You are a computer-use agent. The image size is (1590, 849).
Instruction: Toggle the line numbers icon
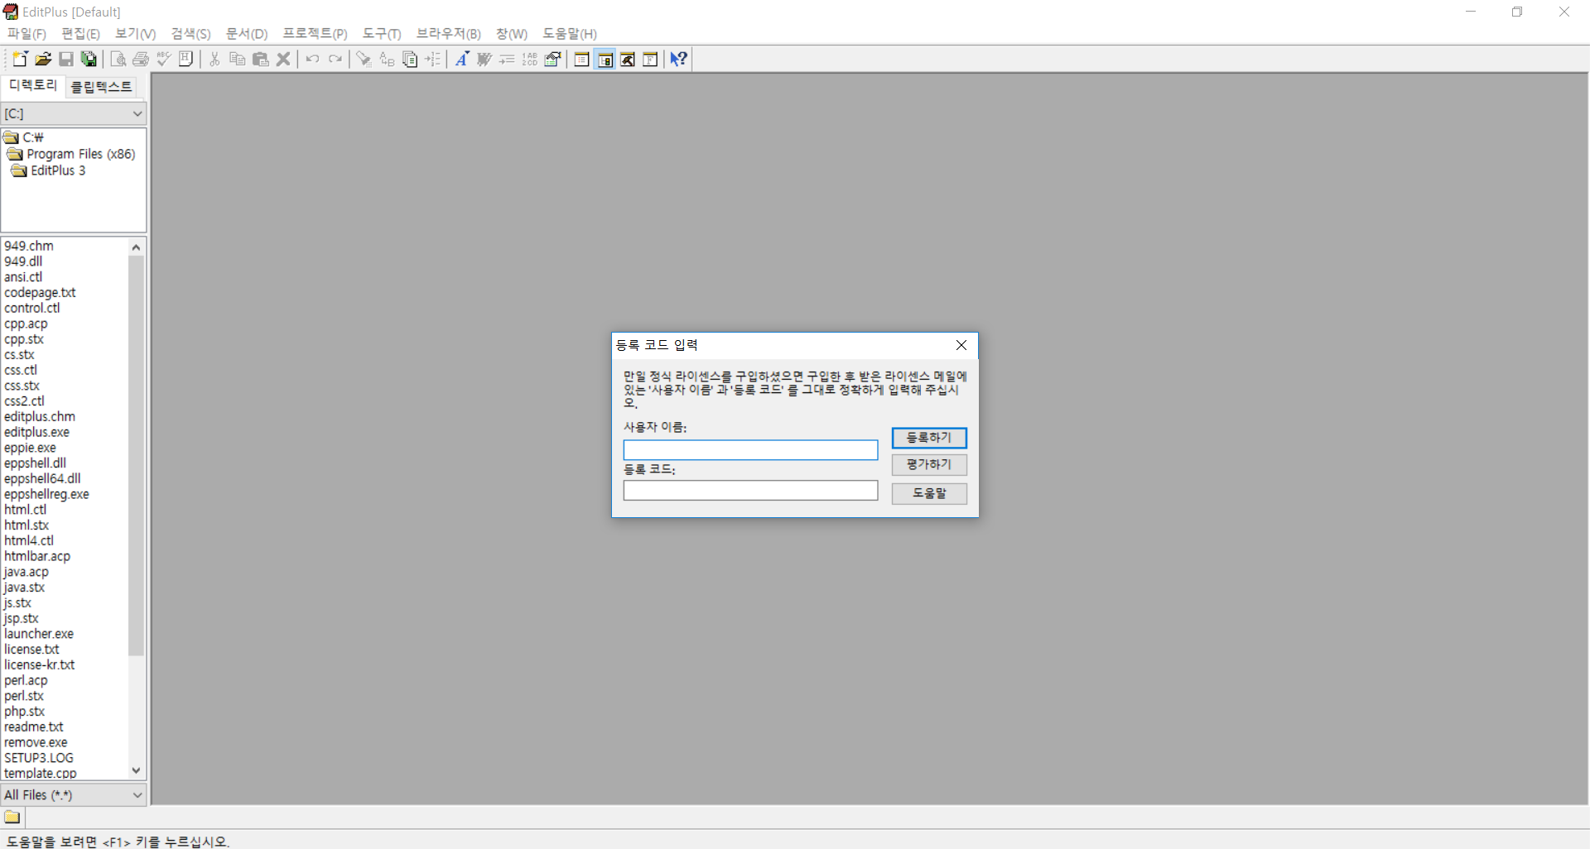tap(530, 59)
